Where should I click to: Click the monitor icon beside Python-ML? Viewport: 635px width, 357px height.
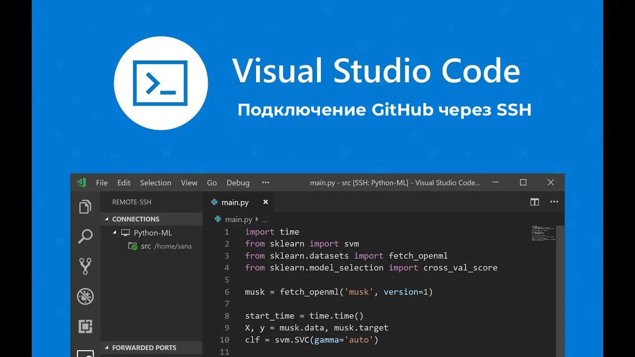click(x=126, y=233)
